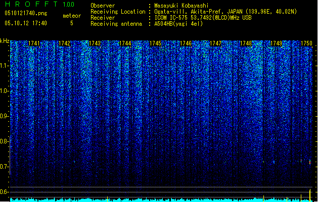The height and width of the screenshot is (202, 318).
Task: Click the red meteor echo near 1750
Action: pyautogui.click(x=310, y=162)
